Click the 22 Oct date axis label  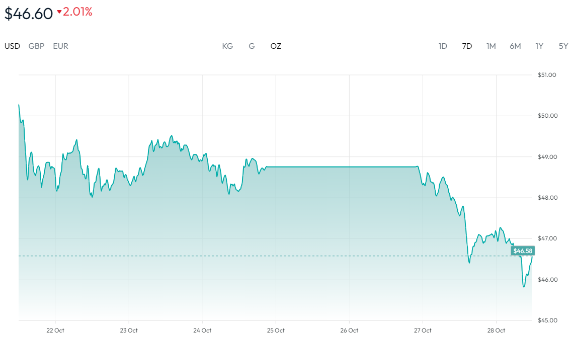point(55,330)
